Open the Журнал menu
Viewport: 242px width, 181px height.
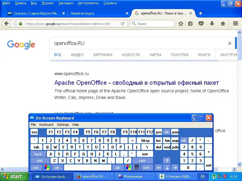(x=47, y=3)
